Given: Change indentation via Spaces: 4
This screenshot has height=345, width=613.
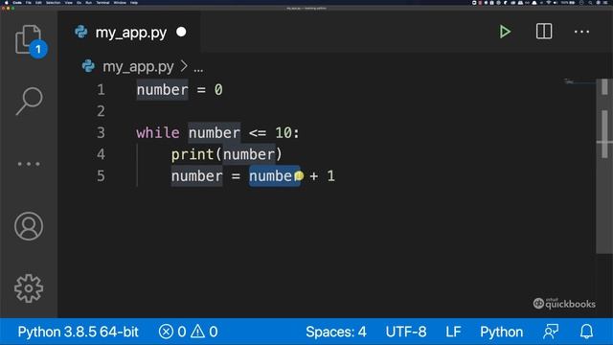Looking at the screenshot, I should tap(336, 332).
